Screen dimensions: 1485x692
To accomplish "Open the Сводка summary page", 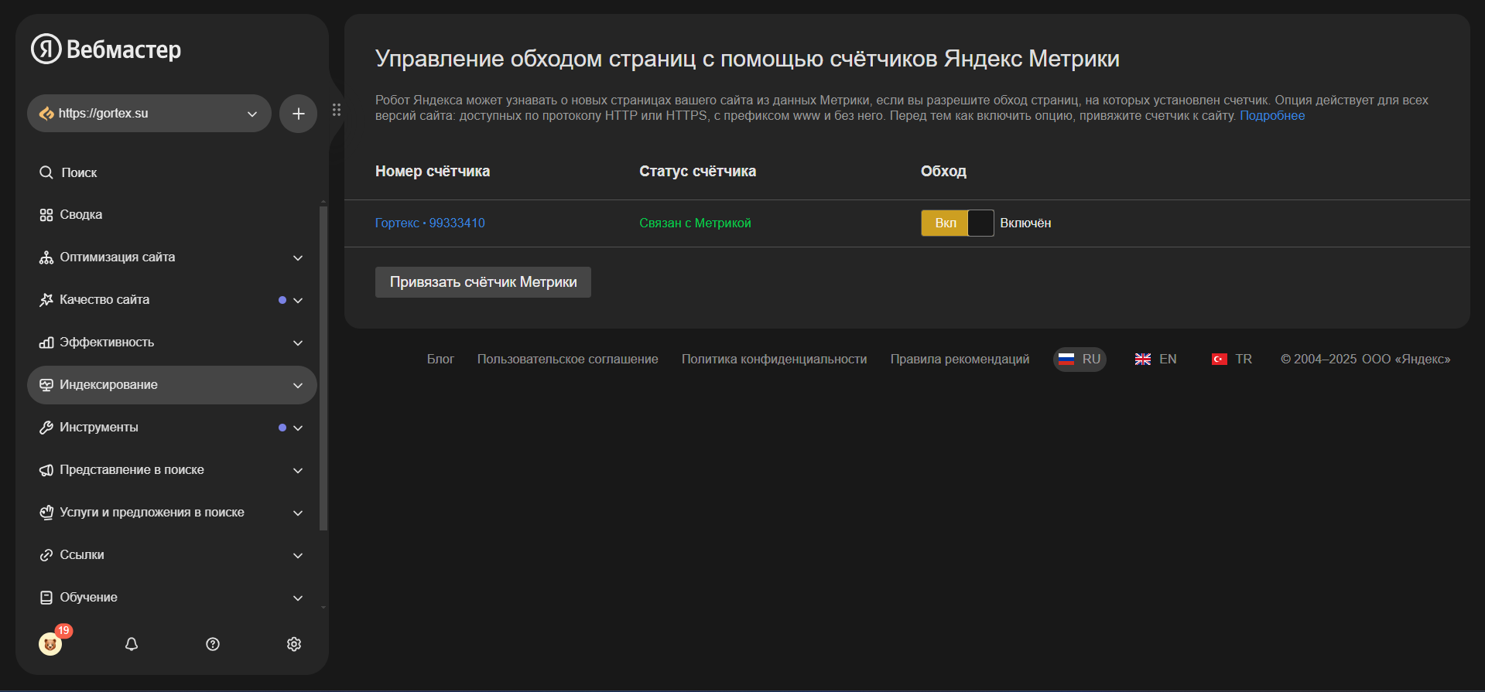I will (x=172, y=215).
